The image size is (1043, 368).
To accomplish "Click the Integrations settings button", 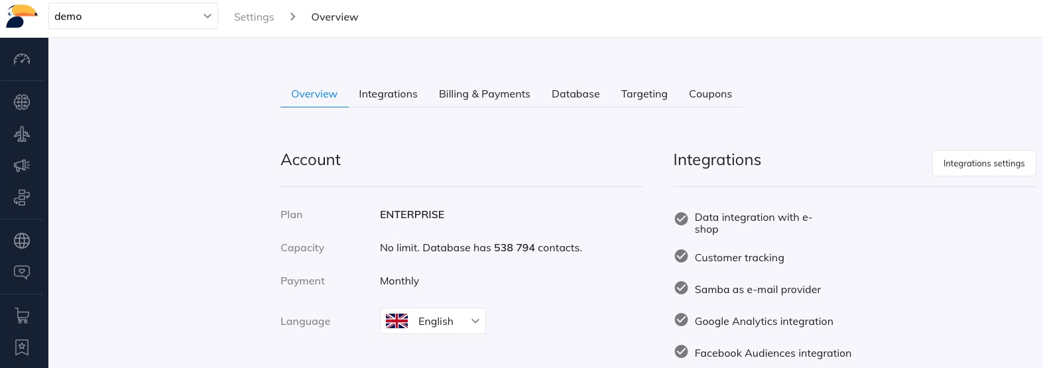I will 983,163.
